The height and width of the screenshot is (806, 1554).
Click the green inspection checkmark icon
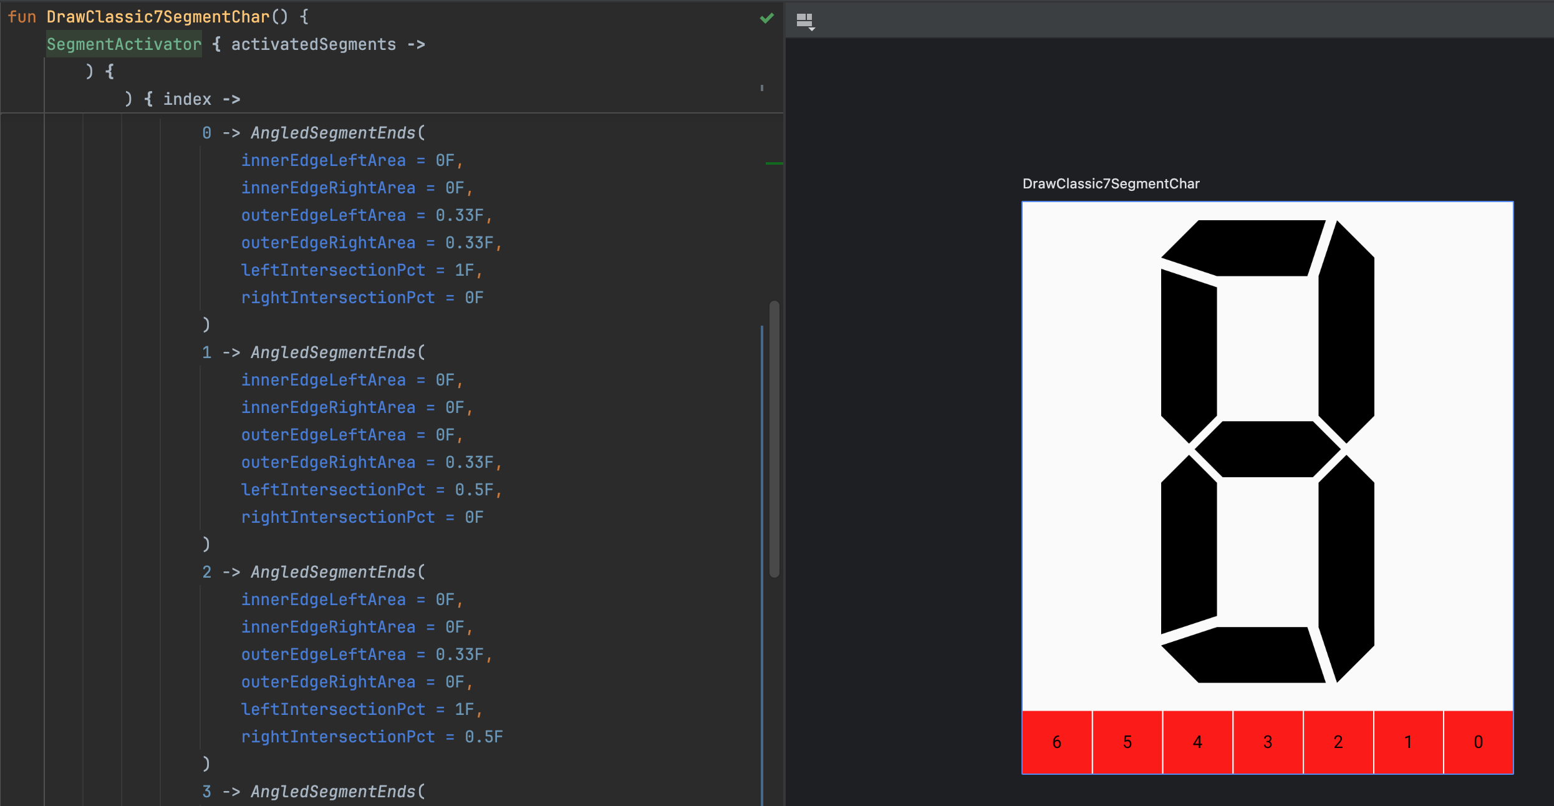pos(767,18)
